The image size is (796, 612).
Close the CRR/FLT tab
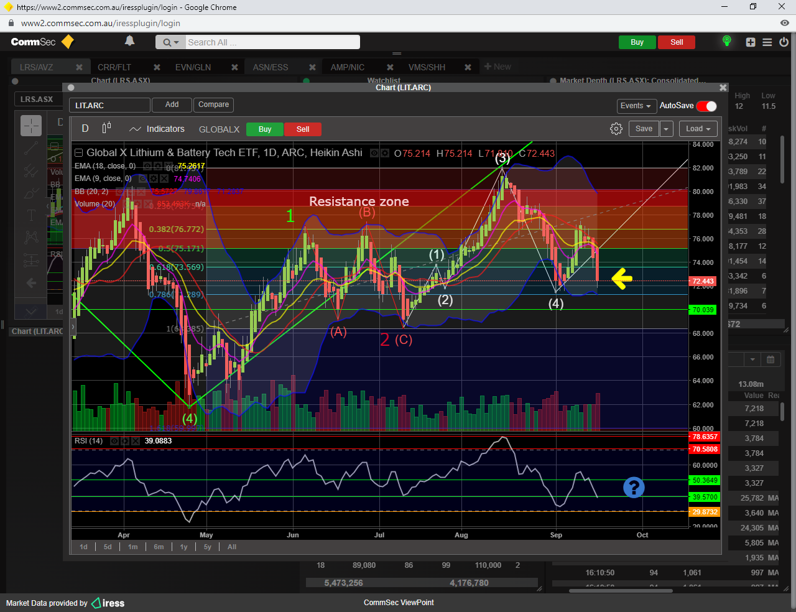pyautogui.click(x=157, y=67)
